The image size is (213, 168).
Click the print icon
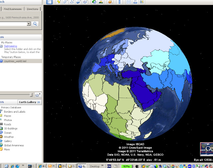point(135,2)
